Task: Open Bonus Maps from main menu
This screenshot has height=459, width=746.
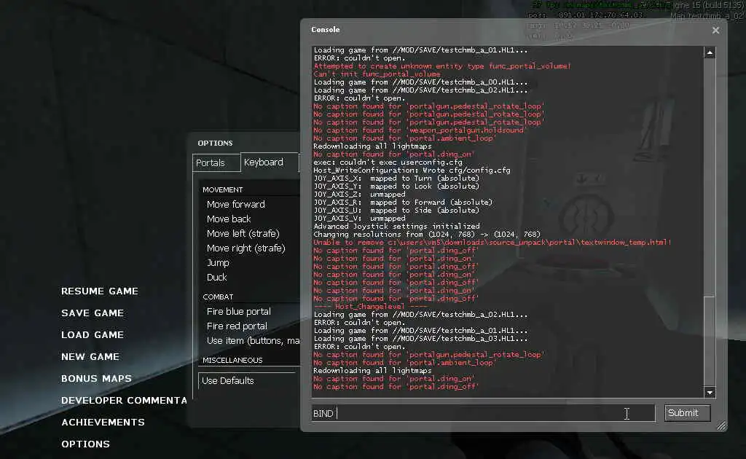Action: pos(96,379)
